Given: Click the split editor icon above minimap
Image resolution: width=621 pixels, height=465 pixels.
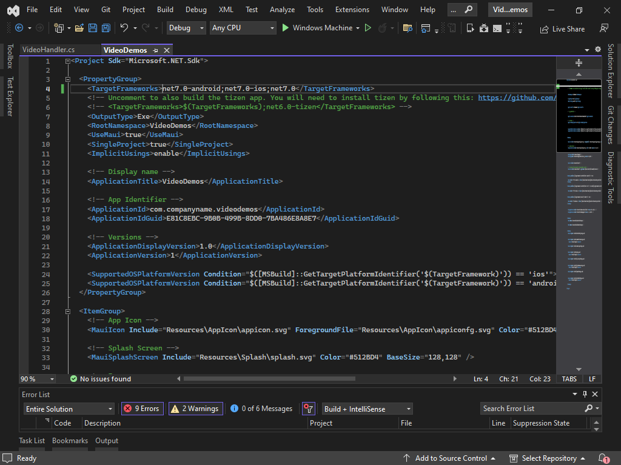Looking at the screenshot, I should (578, 63).
